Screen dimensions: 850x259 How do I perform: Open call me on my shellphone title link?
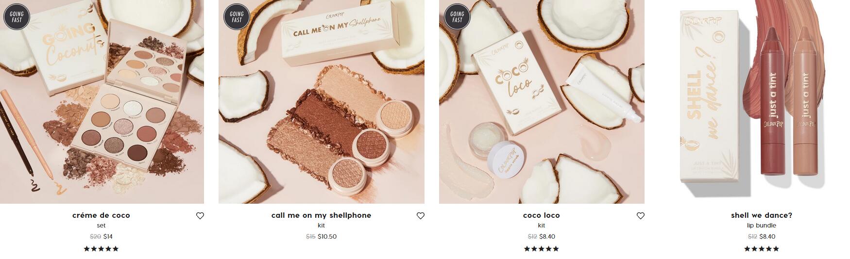tap(321, 215)
